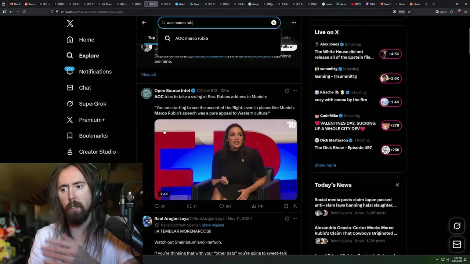Close Today's News panel
Image resolution: width=470 pixels, height=264 pixels.
[397, 185]
